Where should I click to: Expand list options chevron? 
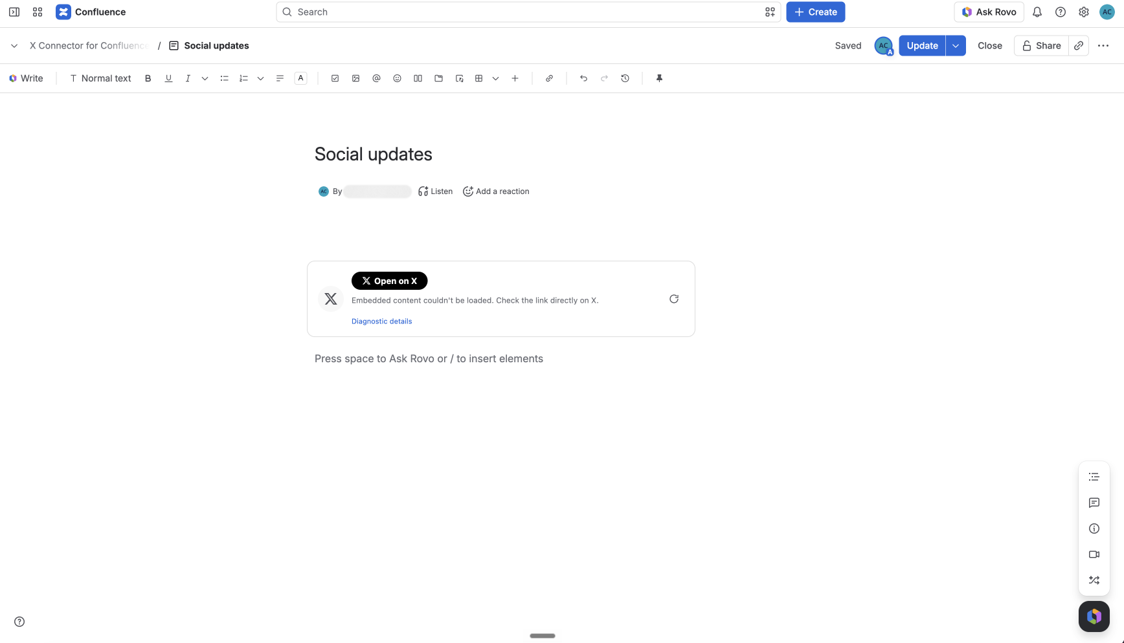pyautogui.click(x=260, y=78)
